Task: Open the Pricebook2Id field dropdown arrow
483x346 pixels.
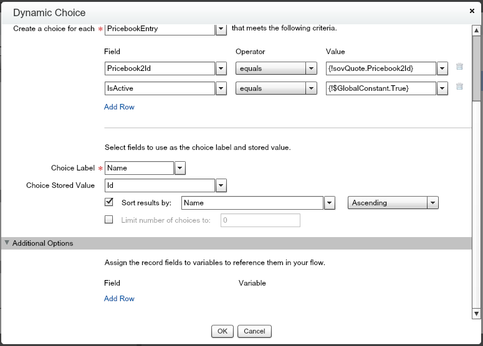Action: coord(221,68)
